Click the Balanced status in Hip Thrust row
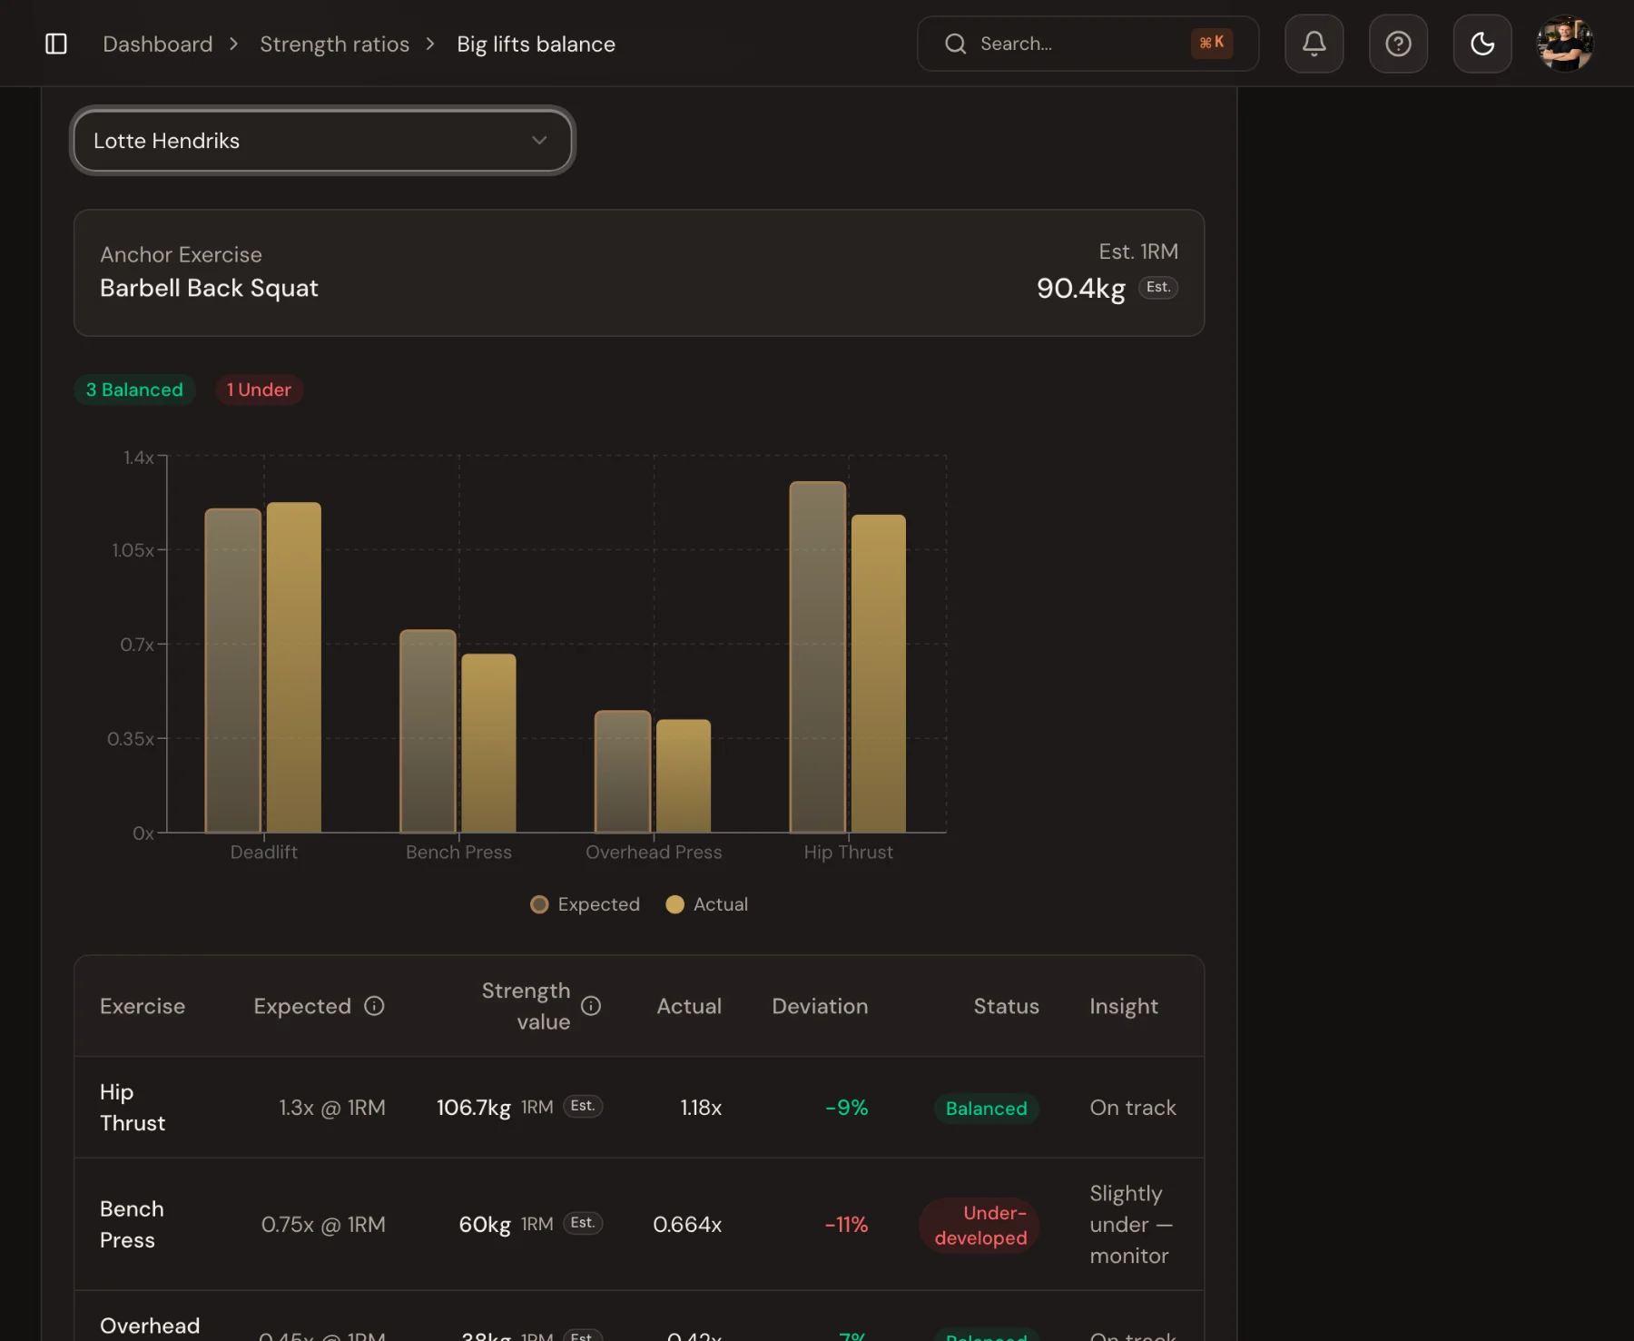1634x1341 pixels. tap(986, 1109)
